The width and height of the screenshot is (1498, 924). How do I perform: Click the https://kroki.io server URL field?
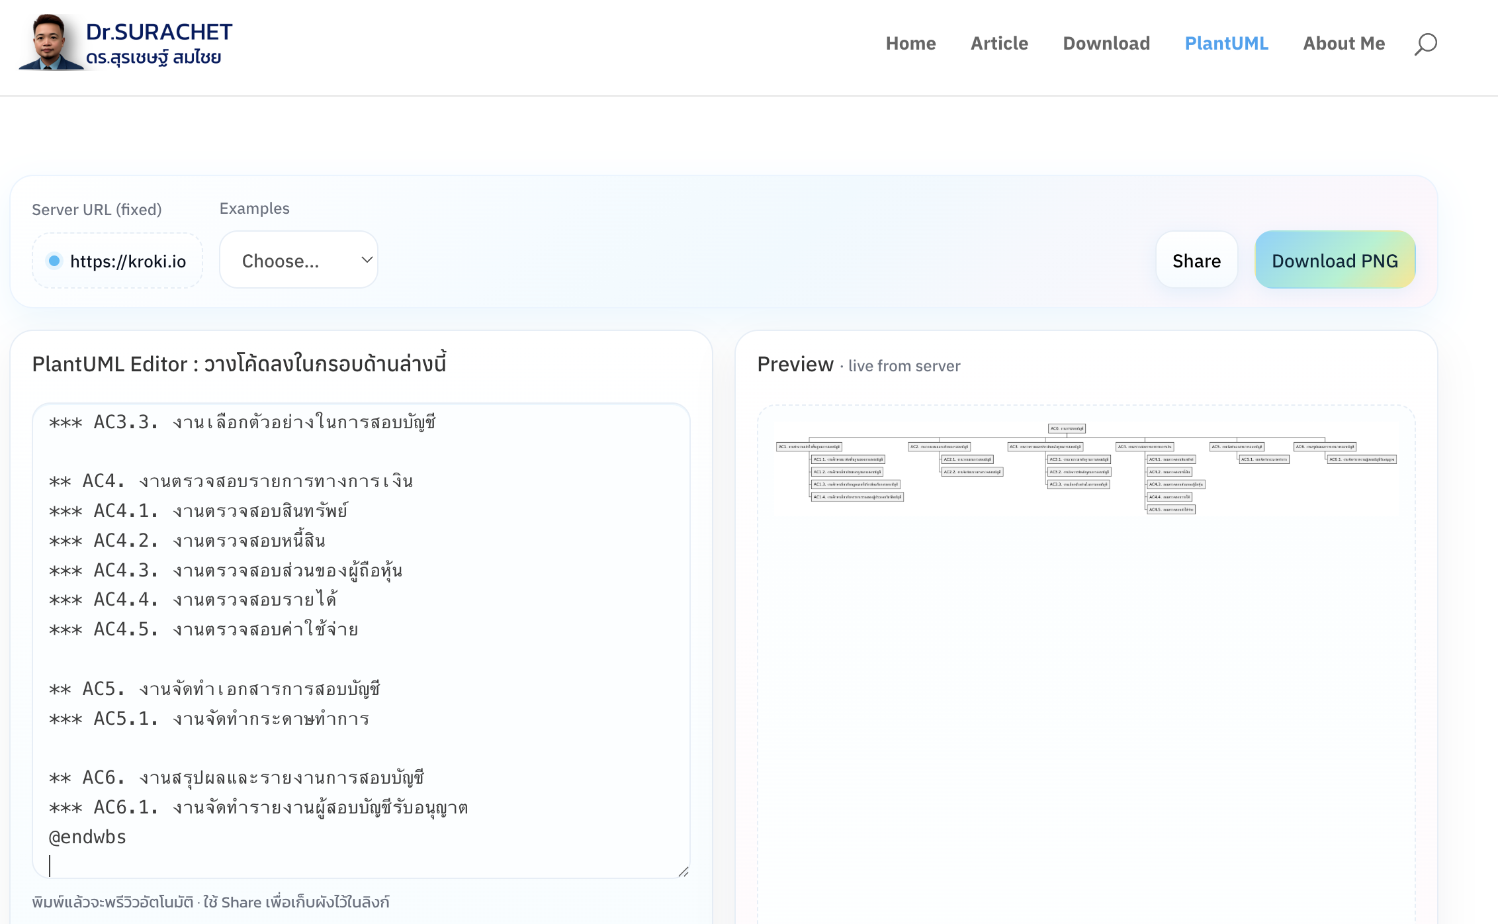coord(128,261)
